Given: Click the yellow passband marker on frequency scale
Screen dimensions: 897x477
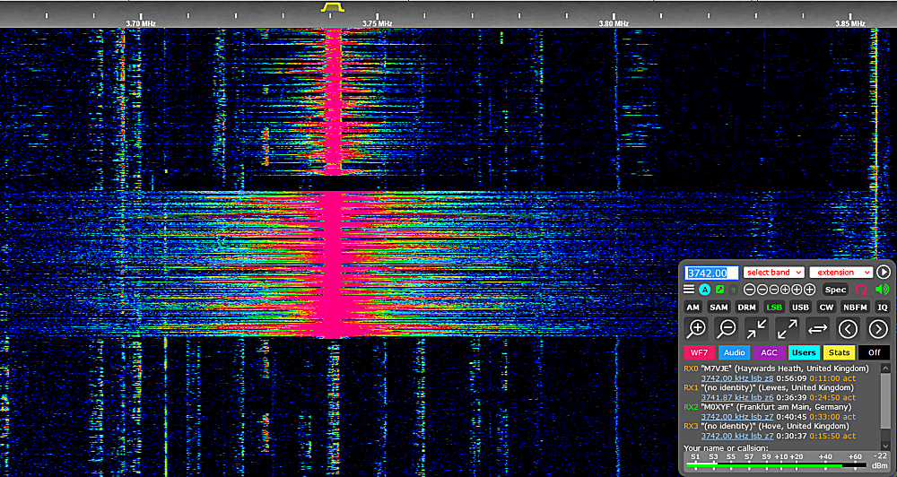Looking at the screenshot, I should 333,7.
